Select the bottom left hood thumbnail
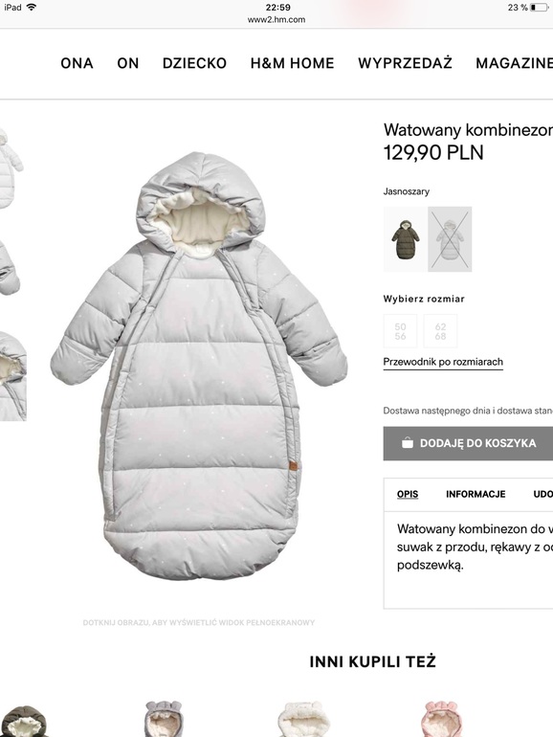The width and height of the screenshot is (553, 737). 12,376
